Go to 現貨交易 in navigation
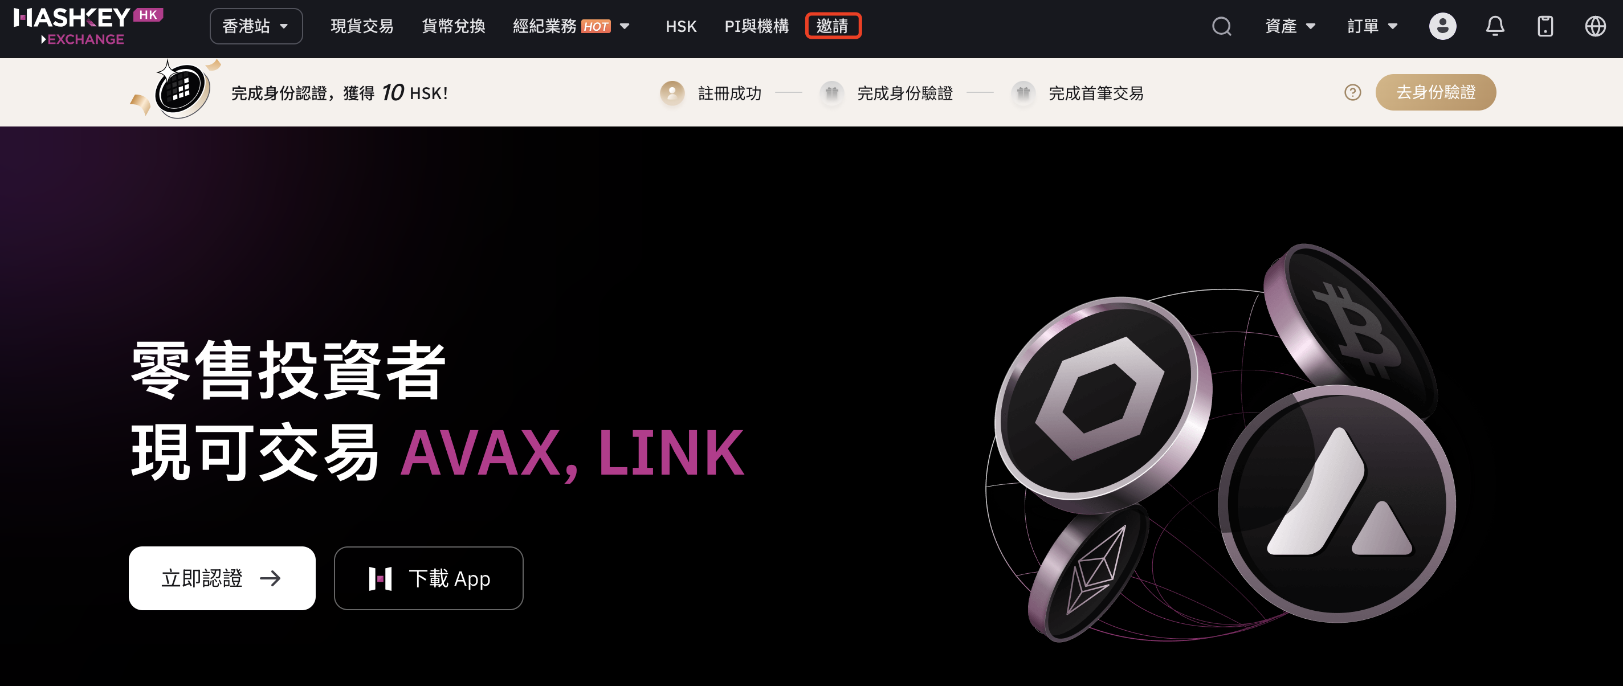 [362, 26]
